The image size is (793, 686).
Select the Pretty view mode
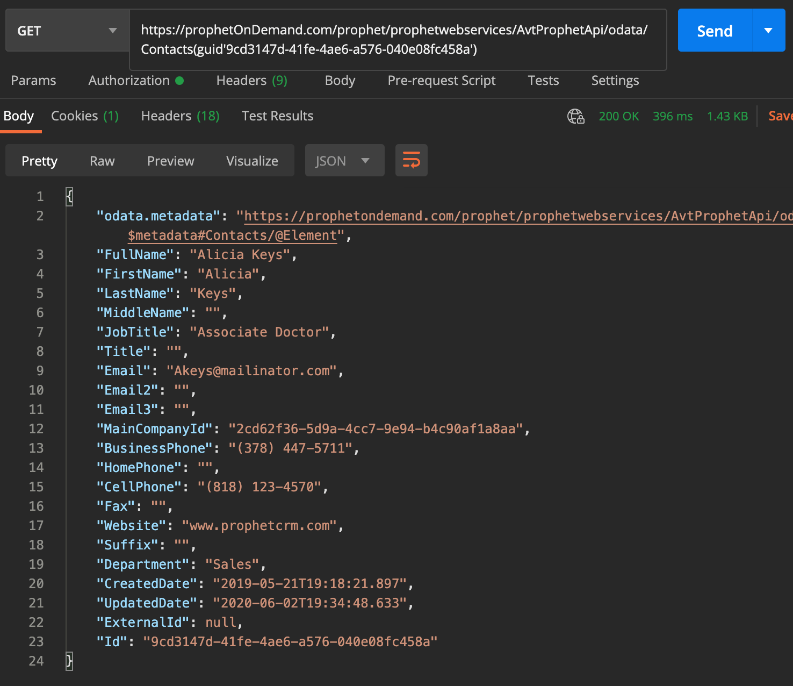[39, 161]
